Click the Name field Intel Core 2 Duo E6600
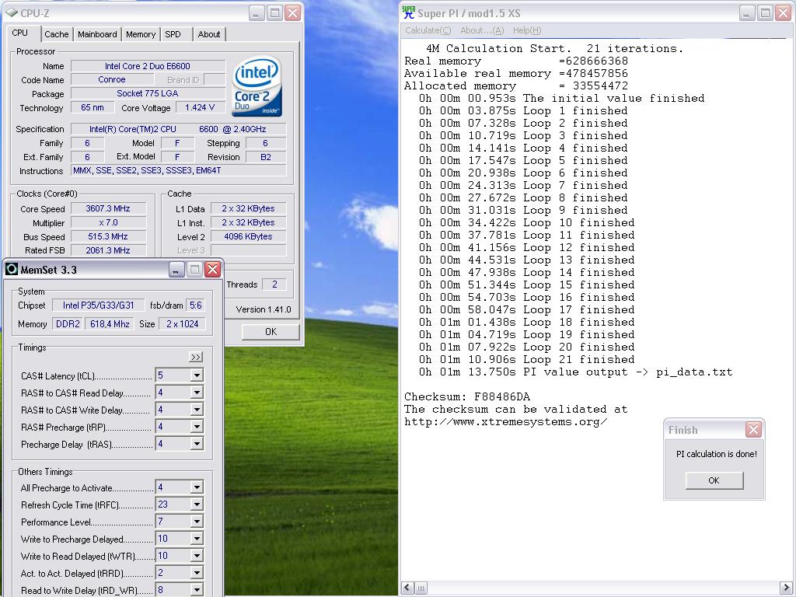 point(148,66)
